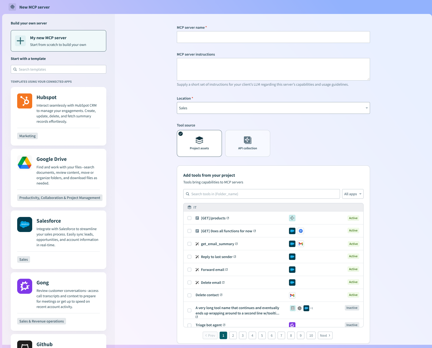Focus the Search templates box
Image resolution: width=432 pixels, height=348 pixels.
tap(58, 69)
